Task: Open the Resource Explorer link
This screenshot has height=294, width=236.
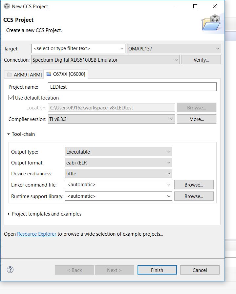Action: click(36, 234)
